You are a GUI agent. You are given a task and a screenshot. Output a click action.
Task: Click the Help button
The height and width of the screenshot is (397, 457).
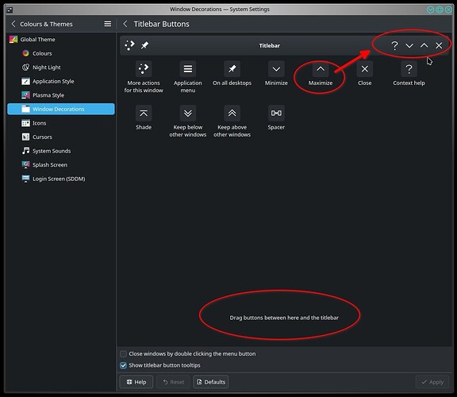pos(136,382)
